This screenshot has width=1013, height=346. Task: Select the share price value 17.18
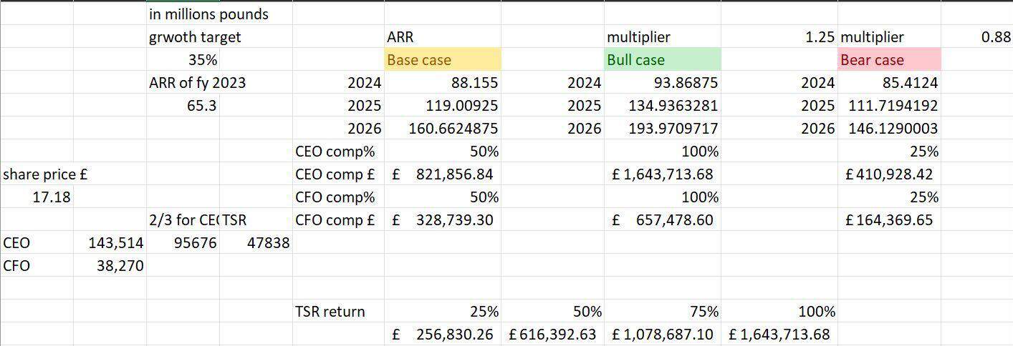(x=52, y=197)
